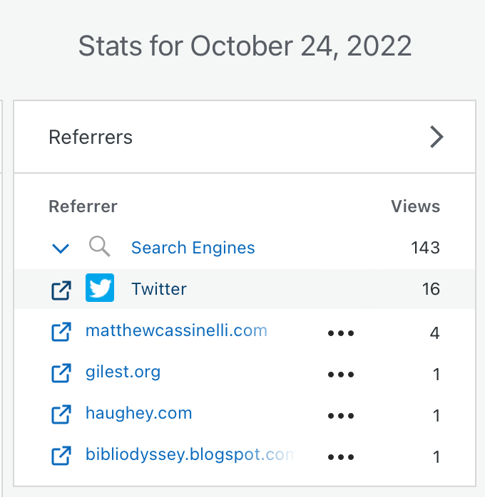Screen dimensions: 485x497
Task: Open the gilest.org referrer link
Action: coord(123,372)
